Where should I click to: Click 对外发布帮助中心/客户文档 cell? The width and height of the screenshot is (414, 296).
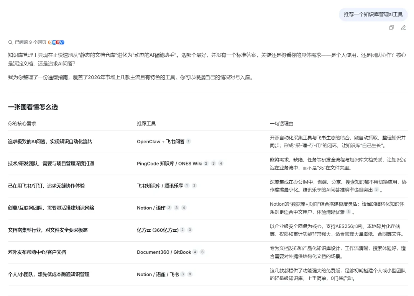[x=37, y=252]
